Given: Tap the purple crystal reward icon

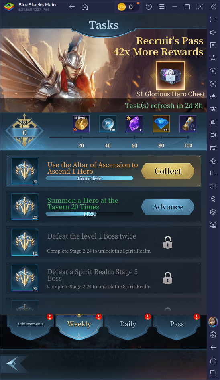Looking at the screenshot, I should tap(134, 124).
